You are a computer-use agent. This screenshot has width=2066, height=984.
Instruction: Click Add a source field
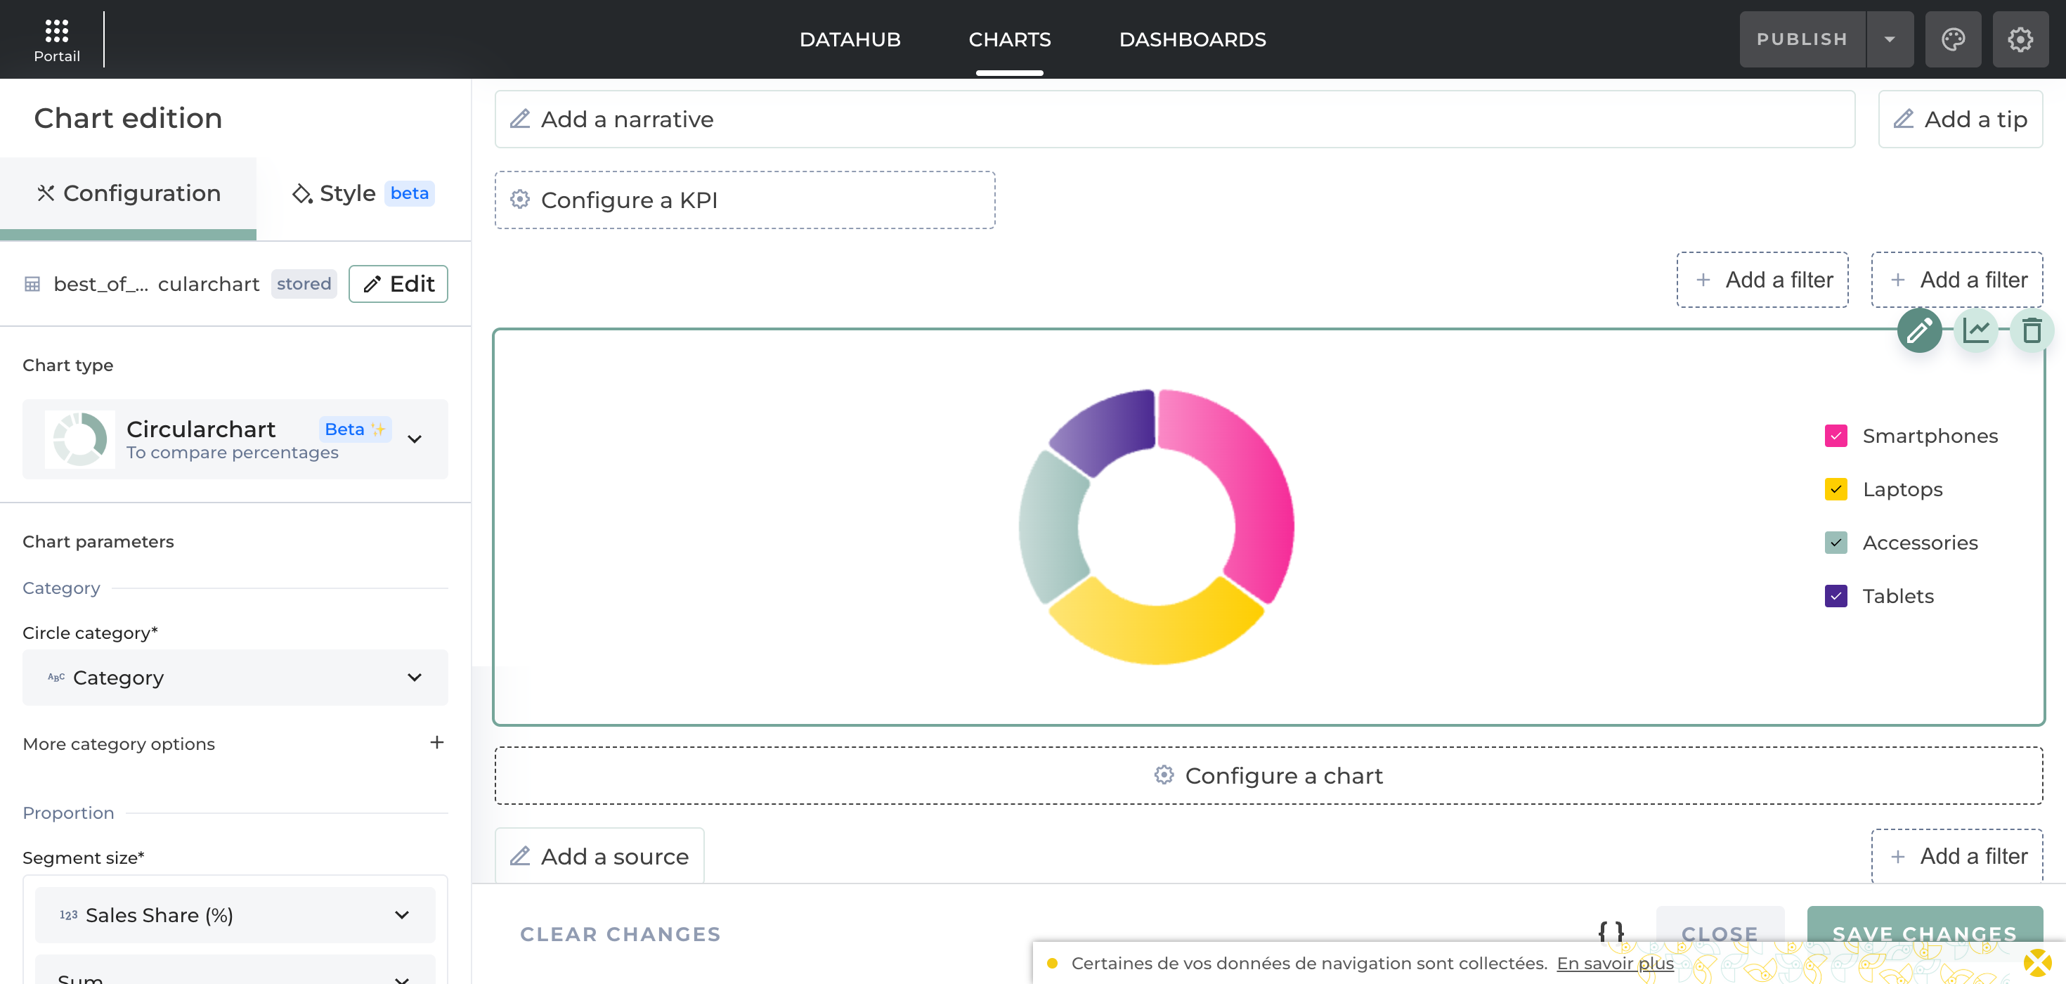point(599,855)
